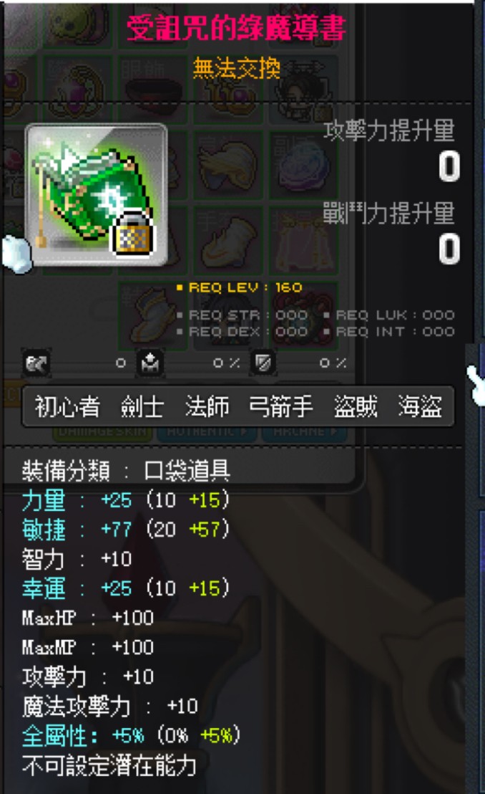Click the cursed green spellbook item icon
Viewport: 485px width, 794px height.
click(96, 194)
